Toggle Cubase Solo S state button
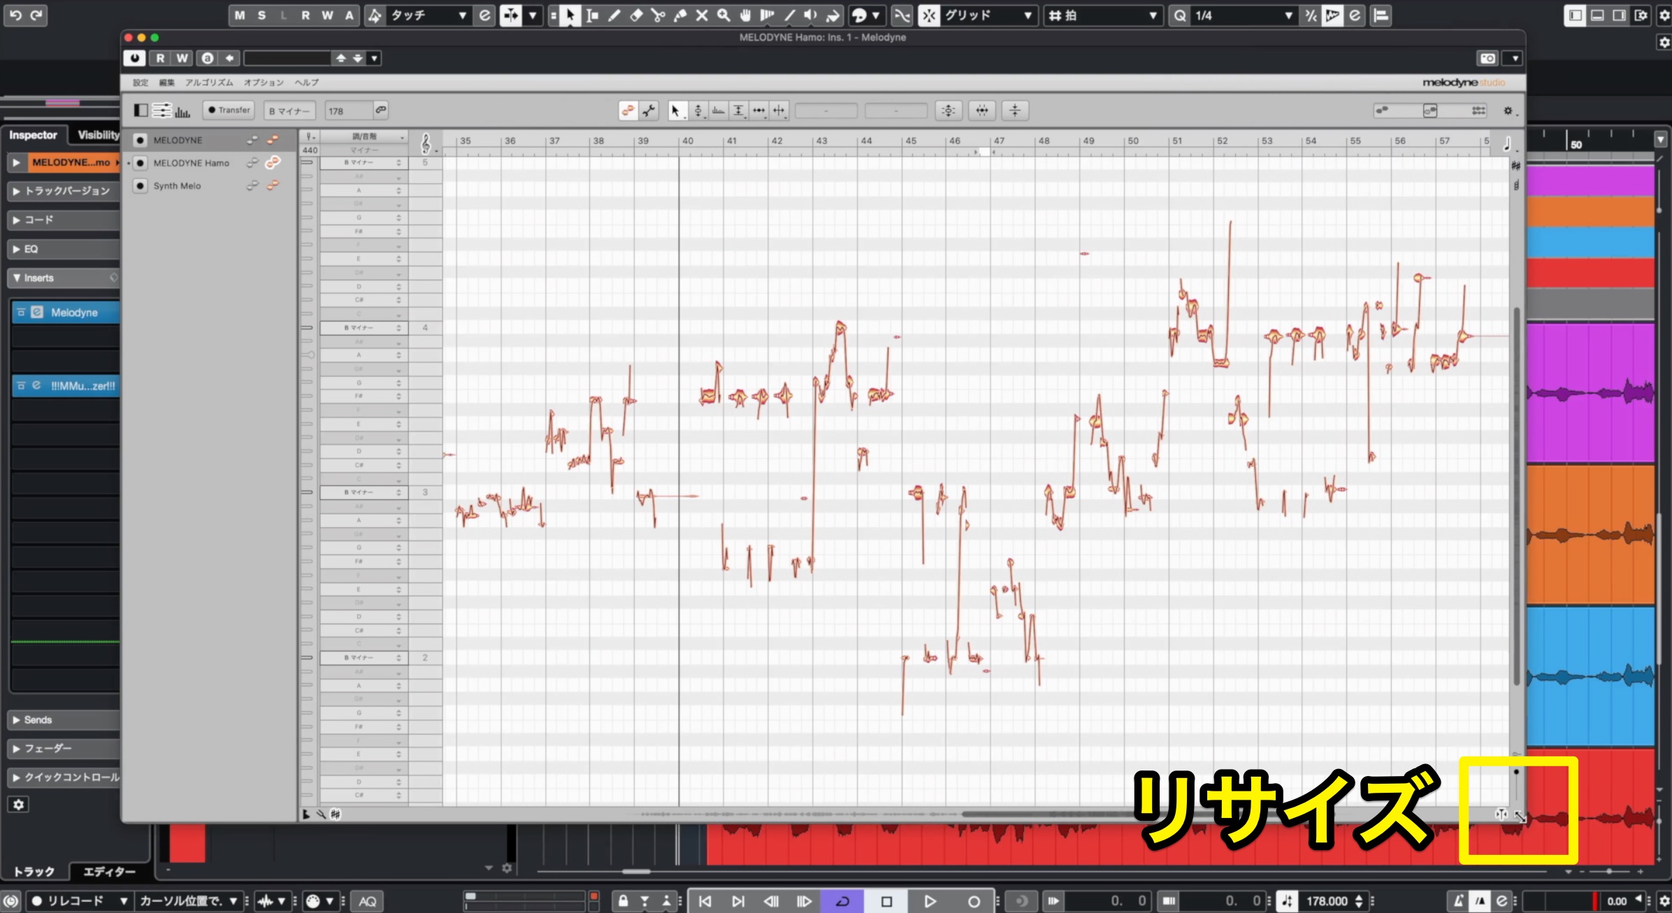 (x=261, y=15)
